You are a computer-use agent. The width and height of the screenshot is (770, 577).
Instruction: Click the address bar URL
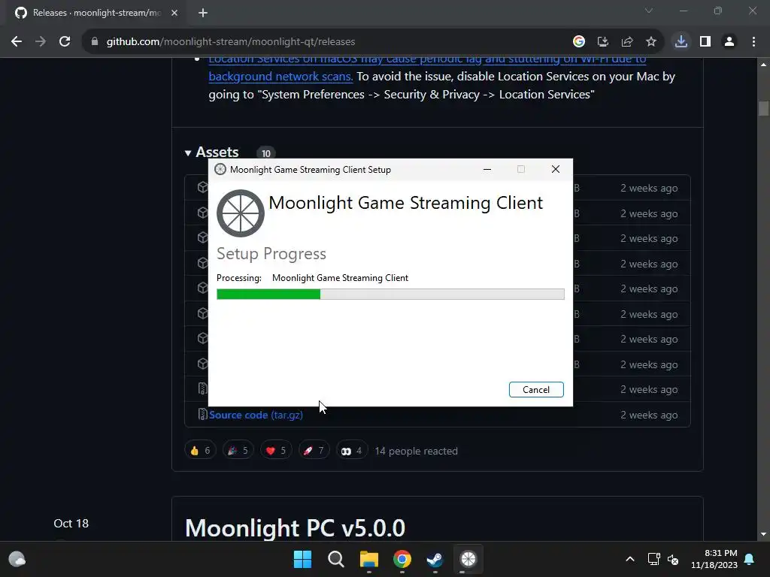pos(231,42)
